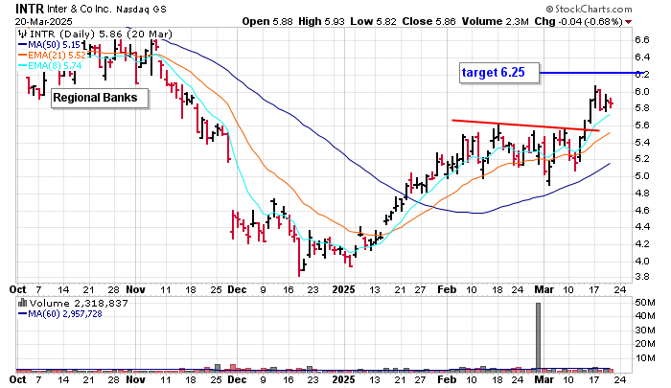Click the EMA(8) 5.74 legend entry
The image size is (671, 388).
pos(50,66)
